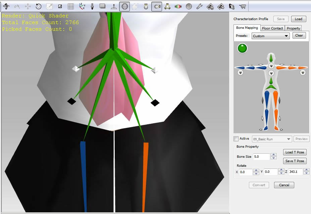Expand the spine bones arrow below neck
The width and height of the screenshot is (311, 214).
(271, 73)
